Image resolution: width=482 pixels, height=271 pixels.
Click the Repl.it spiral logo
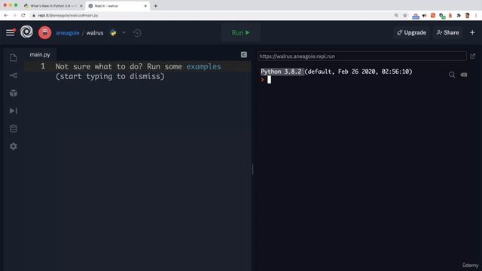tap(26, 32)
